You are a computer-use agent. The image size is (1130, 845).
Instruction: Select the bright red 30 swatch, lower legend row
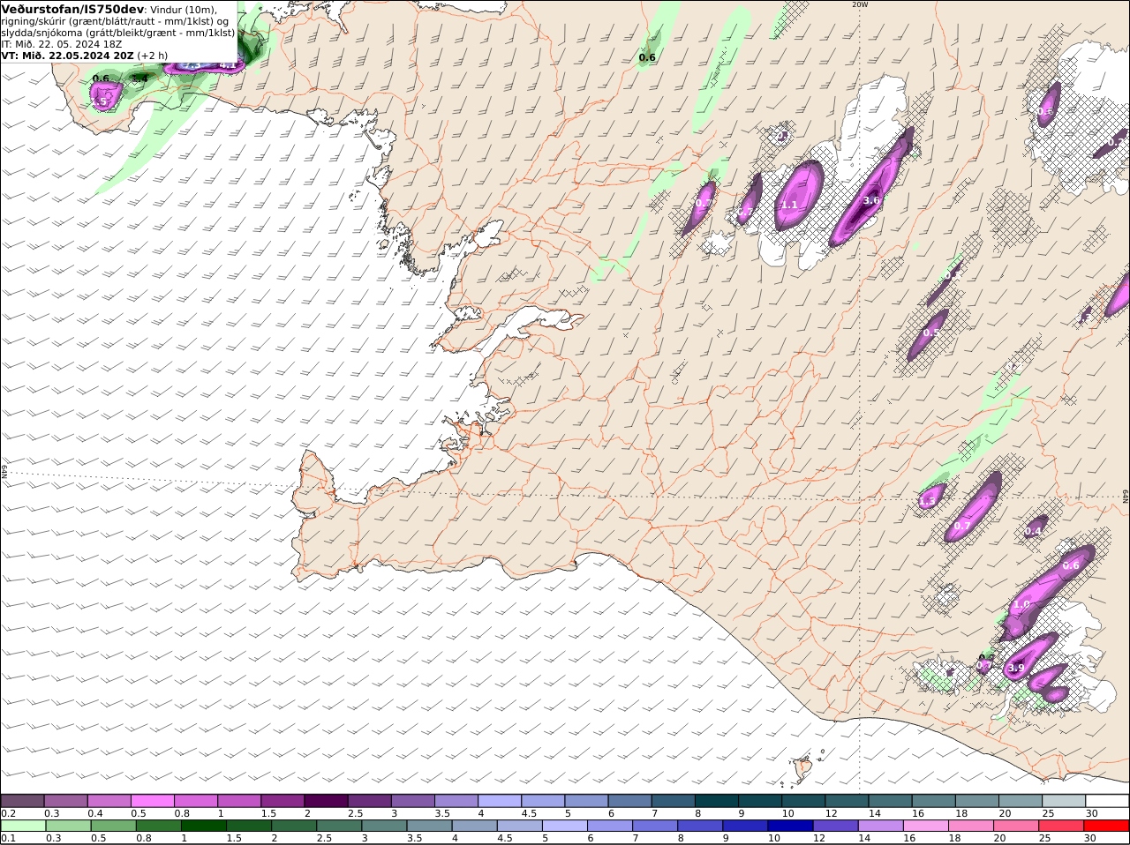(1106, 826)
